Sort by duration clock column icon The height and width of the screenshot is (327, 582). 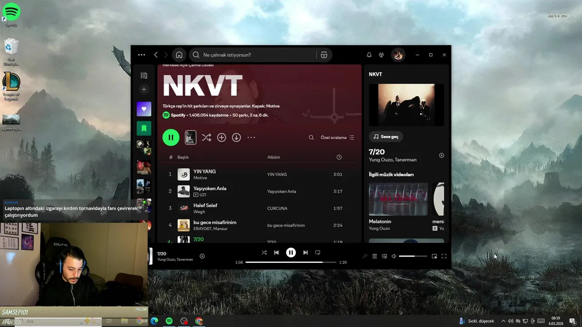point(339,157)
